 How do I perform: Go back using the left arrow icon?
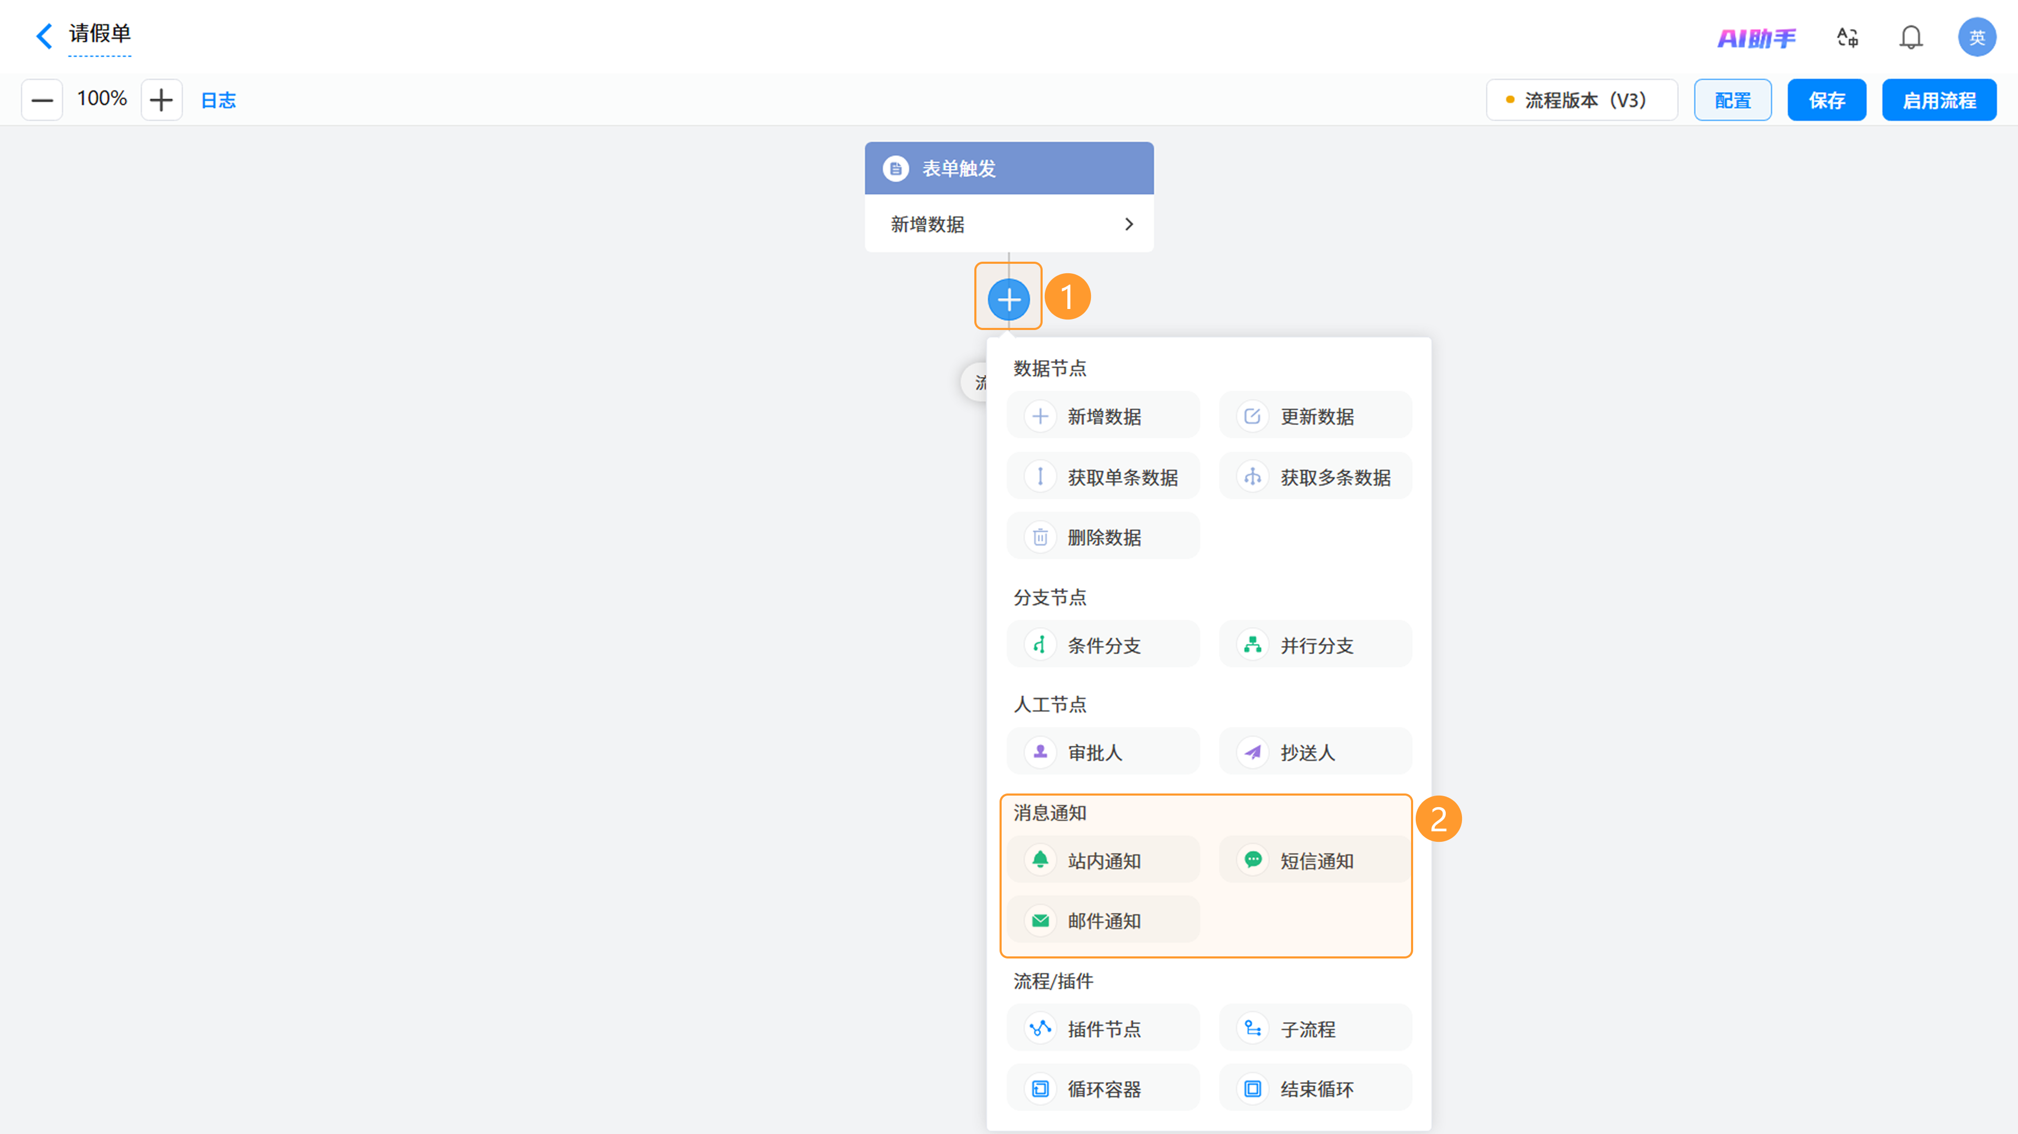click(x=45, y=35)
